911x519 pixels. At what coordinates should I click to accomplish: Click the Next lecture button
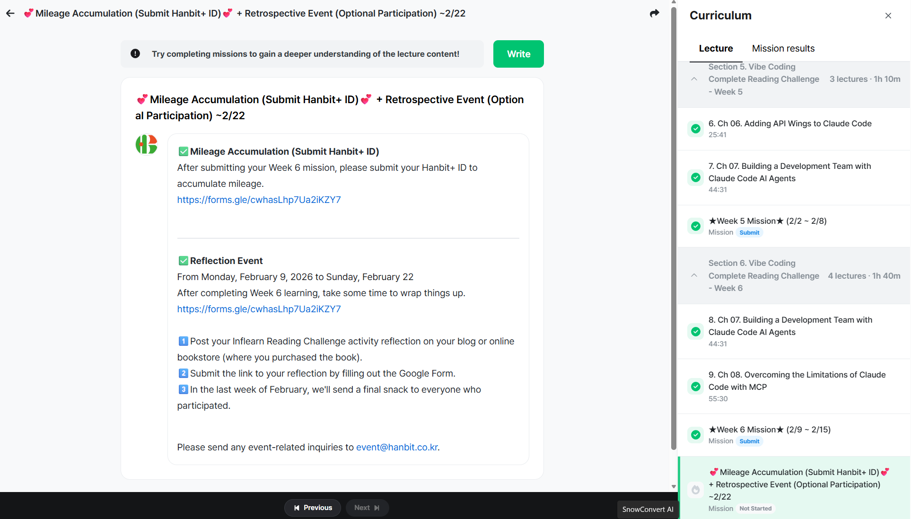(x=367, y=508)
